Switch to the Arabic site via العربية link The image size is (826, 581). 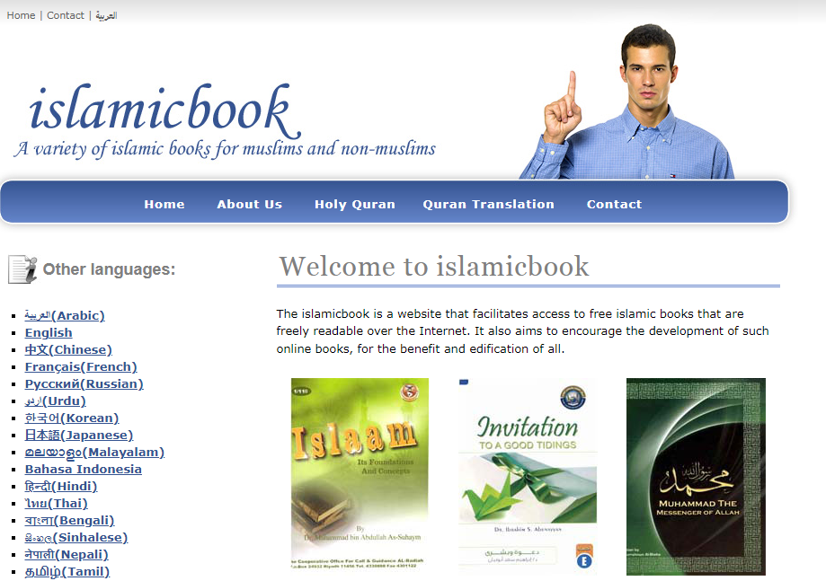pos(105,14)
